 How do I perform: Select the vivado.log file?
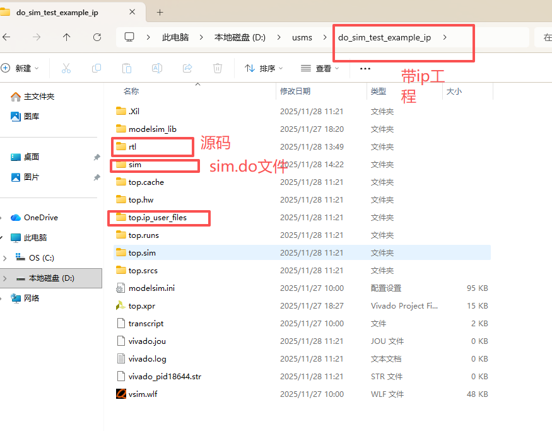click(302, 359)
